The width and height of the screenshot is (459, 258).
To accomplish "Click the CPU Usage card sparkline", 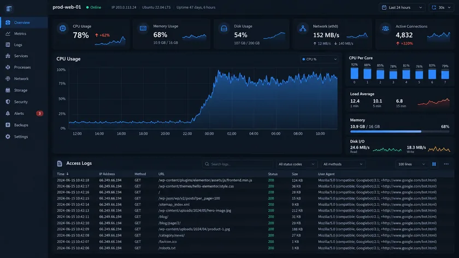I will (x=110, y=41).
